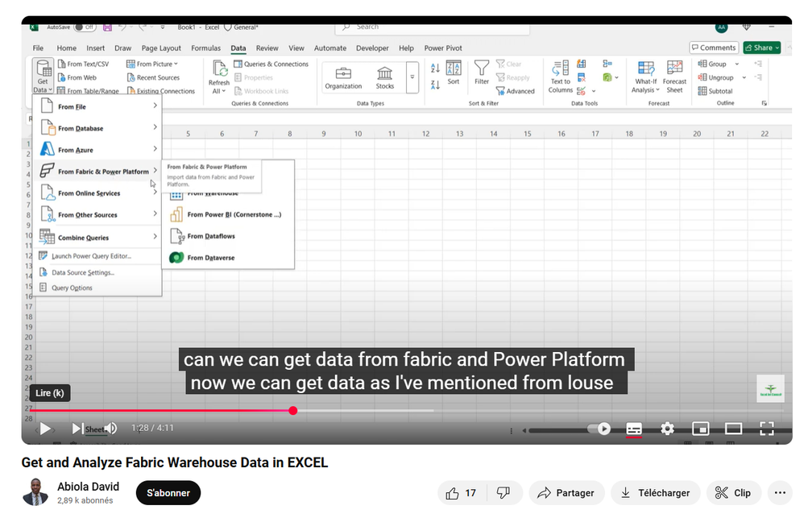Skip to the next video
This screenshot has height=514, width=804.
(77, 429)
